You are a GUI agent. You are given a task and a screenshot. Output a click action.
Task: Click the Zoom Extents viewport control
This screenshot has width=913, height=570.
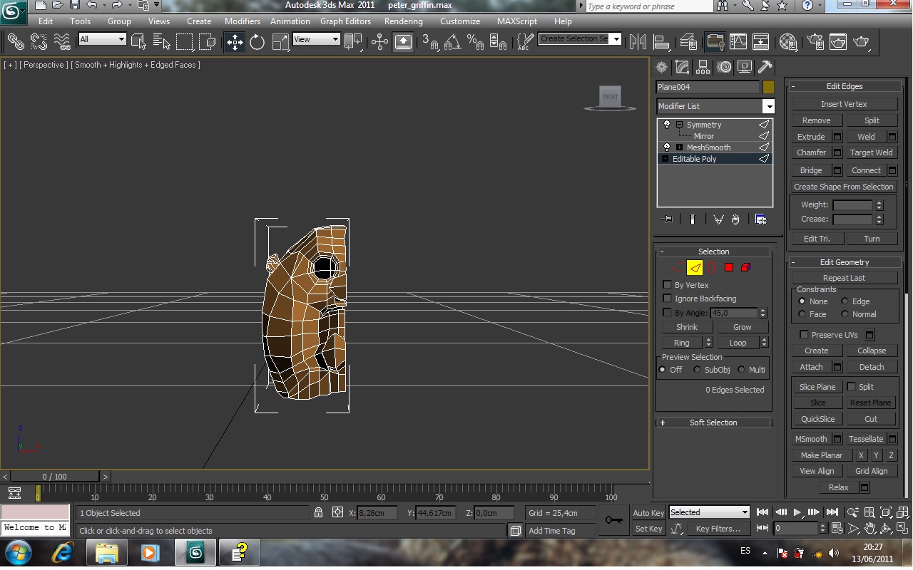[x=885, y=512]
